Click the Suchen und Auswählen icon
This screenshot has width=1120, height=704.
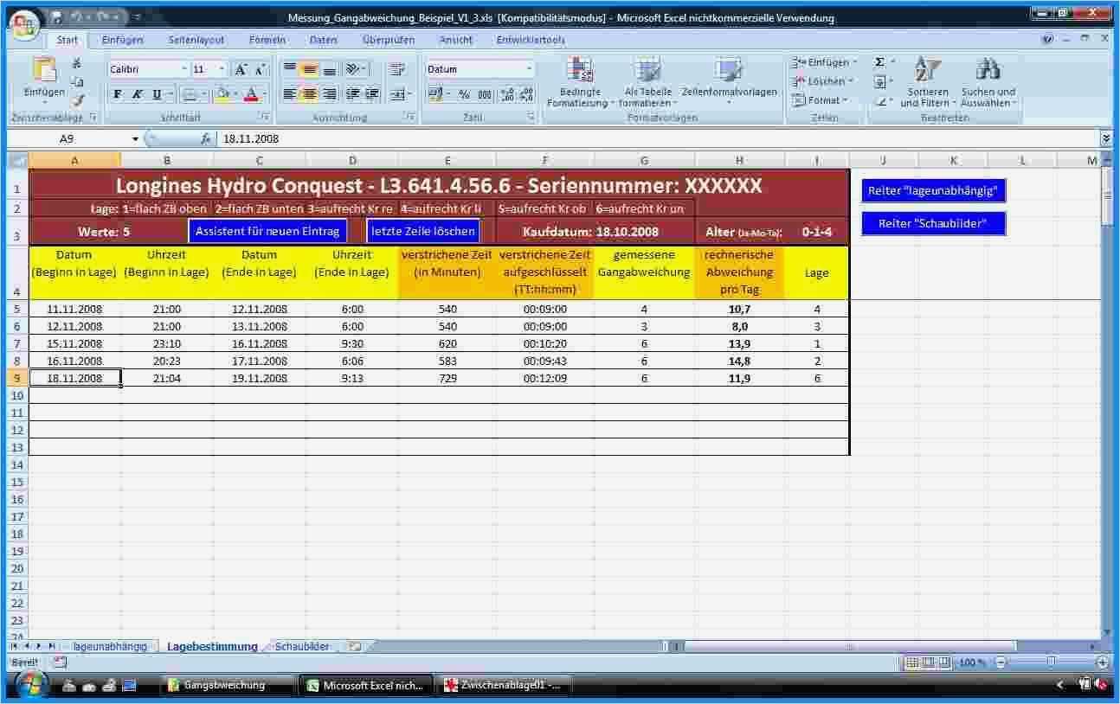[987, 82]
